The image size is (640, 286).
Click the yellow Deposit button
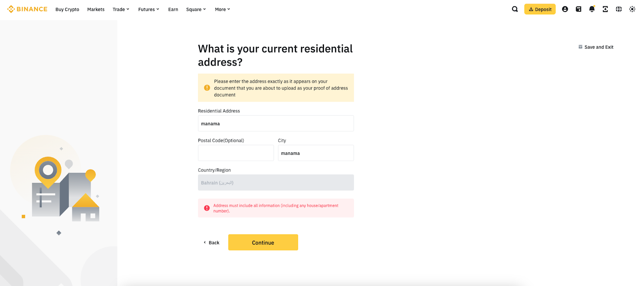540,9
